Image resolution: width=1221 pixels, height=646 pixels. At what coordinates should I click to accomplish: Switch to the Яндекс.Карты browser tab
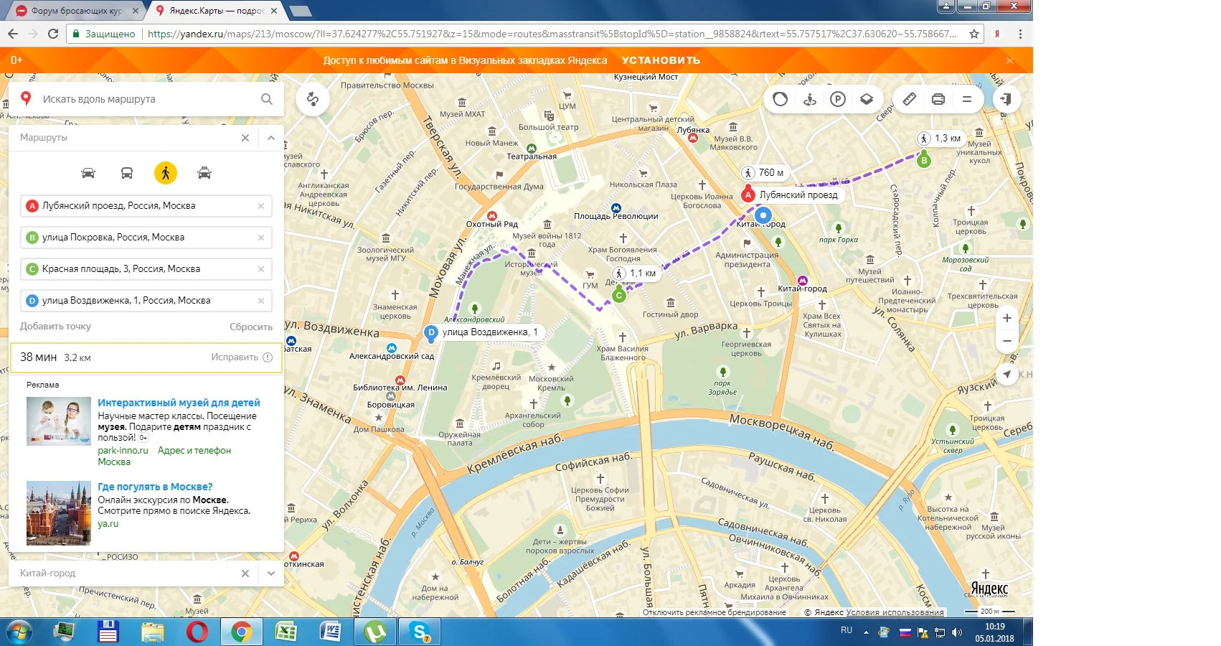point(215,11)
